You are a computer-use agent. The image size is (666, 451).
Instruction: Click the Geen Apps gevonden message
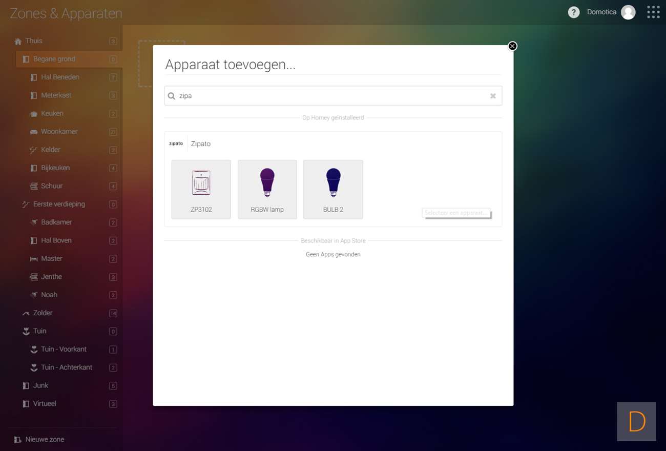click(x=333, y=254)
